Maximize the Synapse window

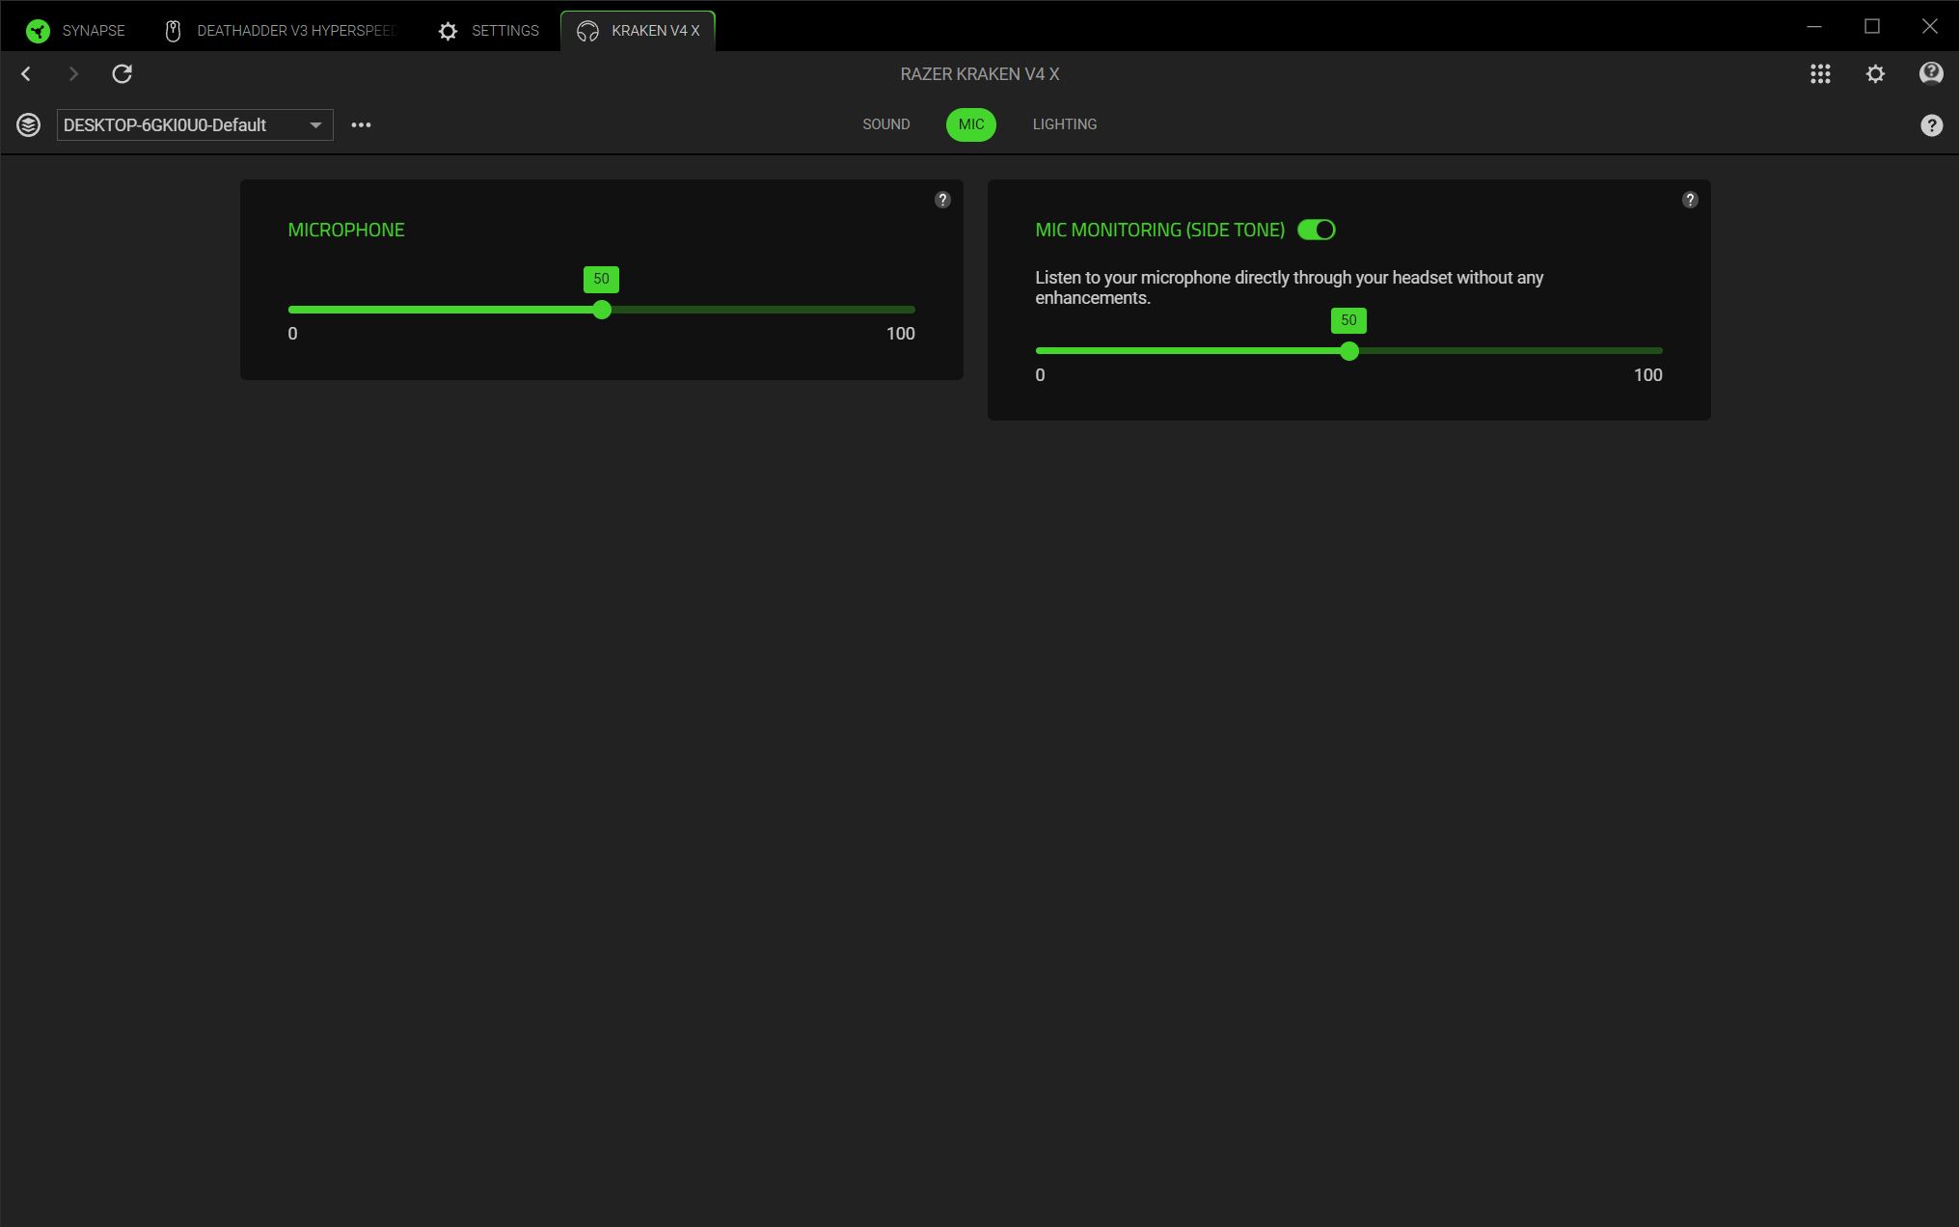click(x=1872, y=26)
